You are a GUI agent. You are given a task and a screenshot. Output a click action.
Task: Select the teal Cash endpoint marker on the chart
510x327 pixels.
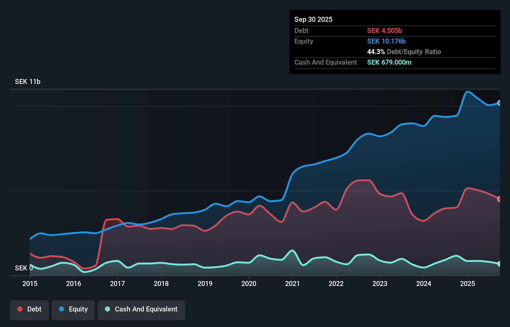point(499,264)
